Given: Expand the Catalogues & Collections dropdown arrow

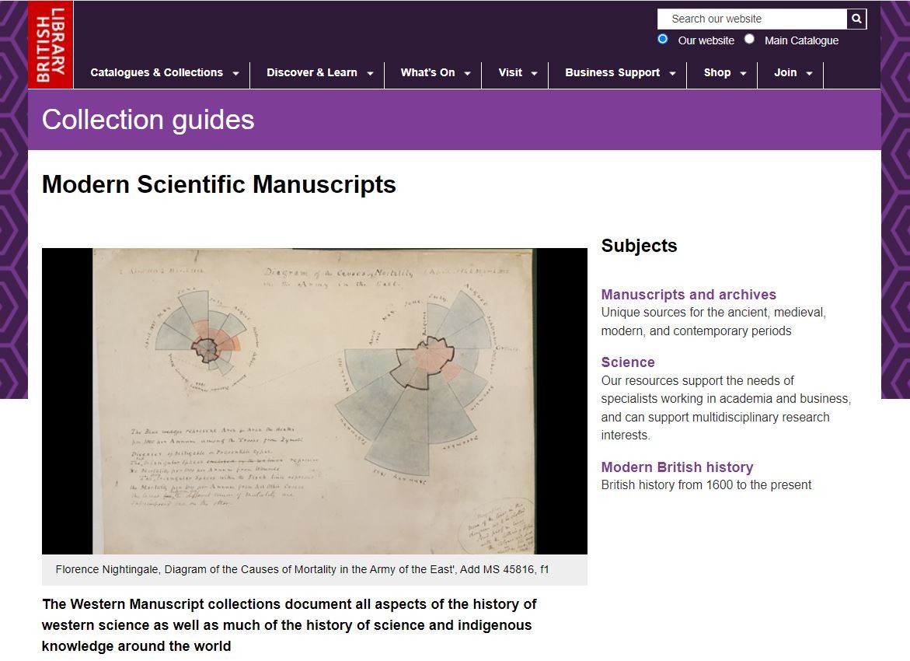Looking at the screenshot, I should [x=235, y=74].
